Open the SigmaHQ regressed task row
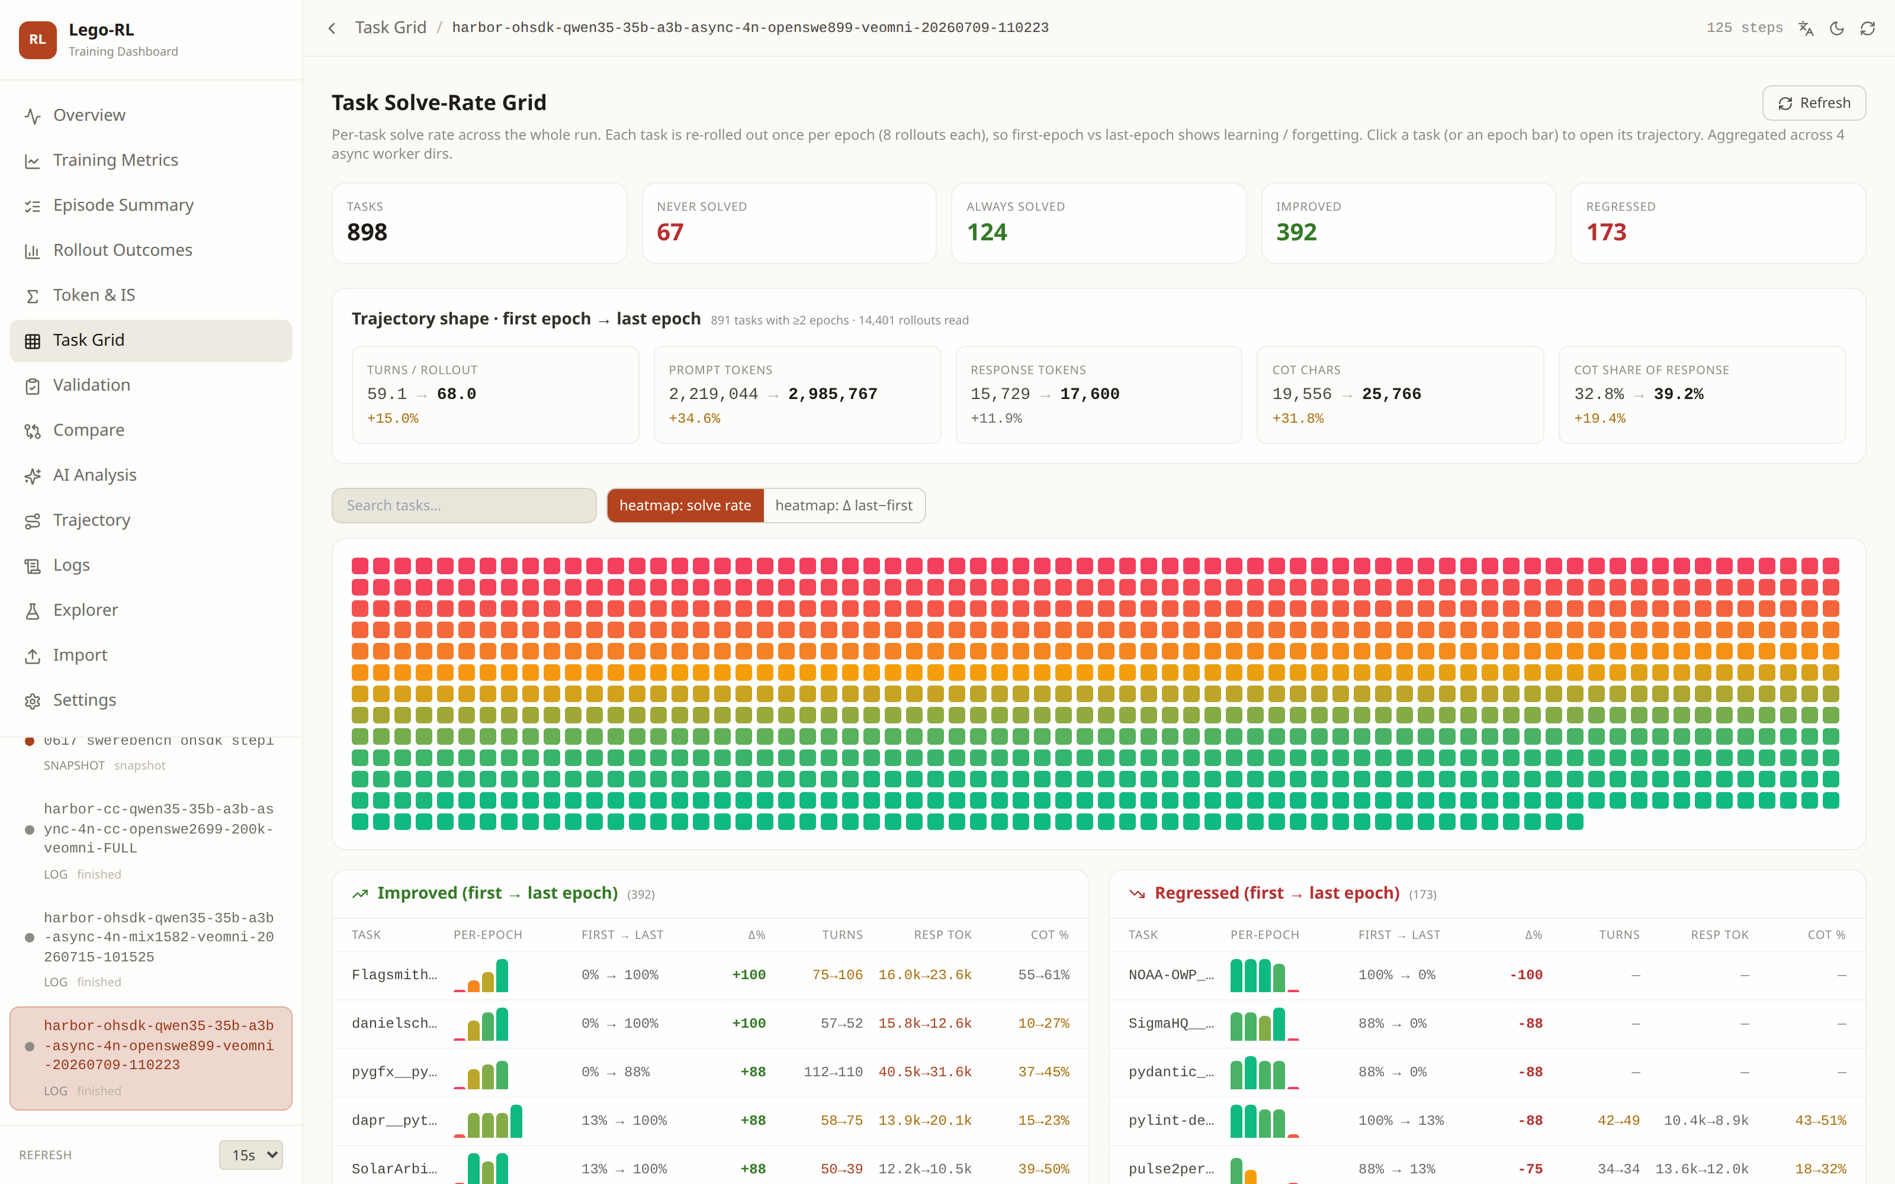Viewport: 1895px width, 1184px height. [x=1487, y=1024]
